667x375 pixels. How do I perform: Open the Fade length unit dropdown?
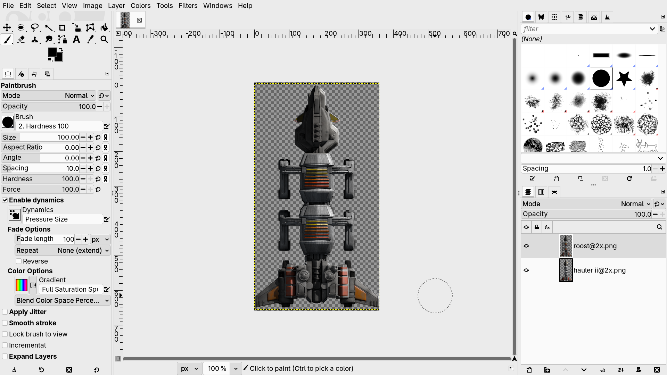[x=100, y=239]
